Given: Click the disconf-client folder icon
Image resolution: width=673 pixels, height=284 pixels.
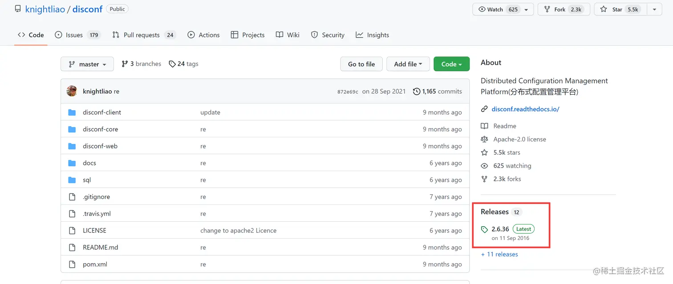Looking at the screenshot, I should coord(72,112).
